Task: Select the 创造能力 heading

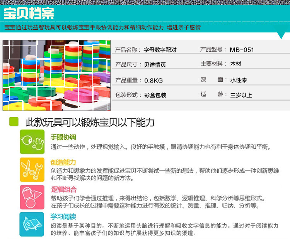Action: point(63,162)
